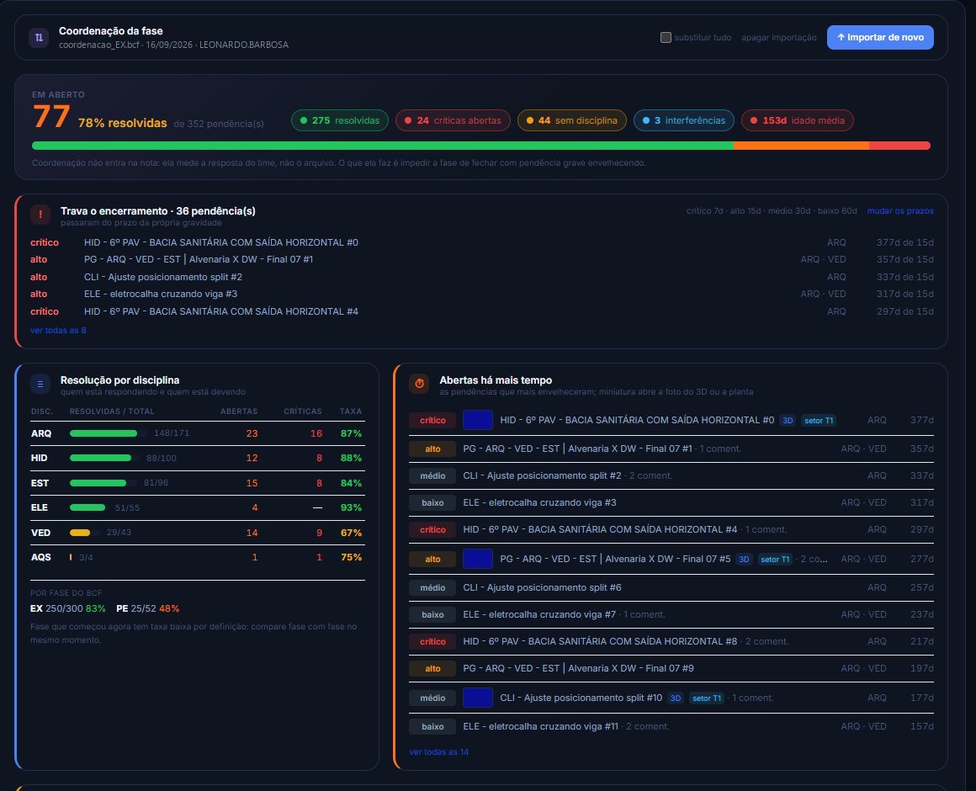This screenshot has width=976, height=791.
Task: Select the 44 sem disciplina pill
Action: click(x=572, y=120)
